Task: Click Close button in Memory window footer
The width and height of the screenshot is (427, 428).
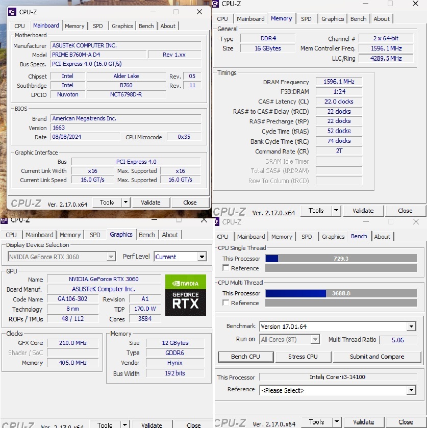Action: pos(405,211)
